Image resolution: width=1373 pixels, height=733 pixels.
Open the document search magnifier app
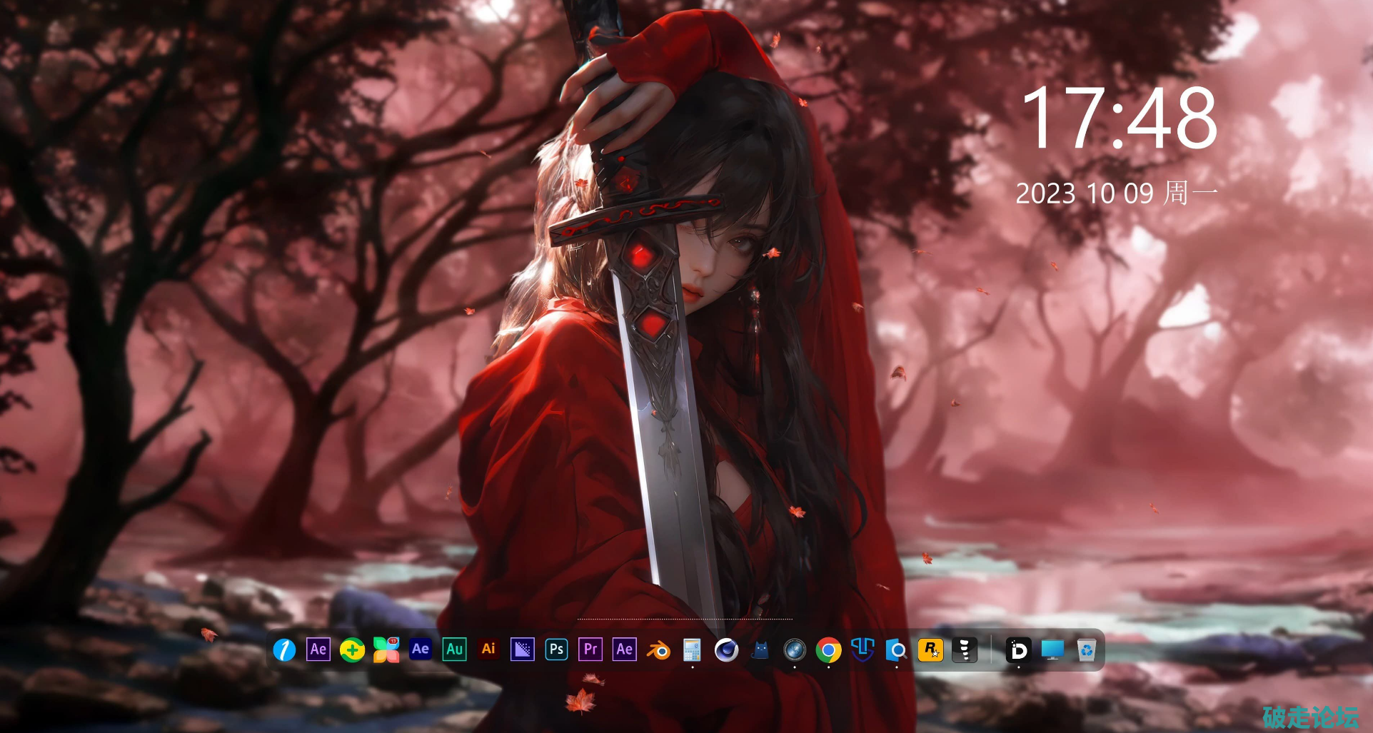point(896,650)
